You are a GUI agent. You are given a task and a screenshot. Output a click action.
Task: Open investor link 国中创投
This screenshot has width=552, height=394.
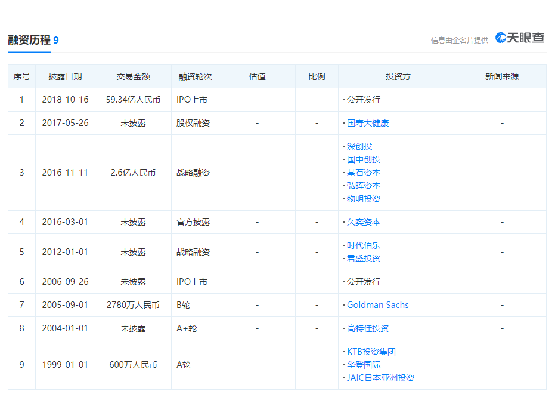(364, 159)
